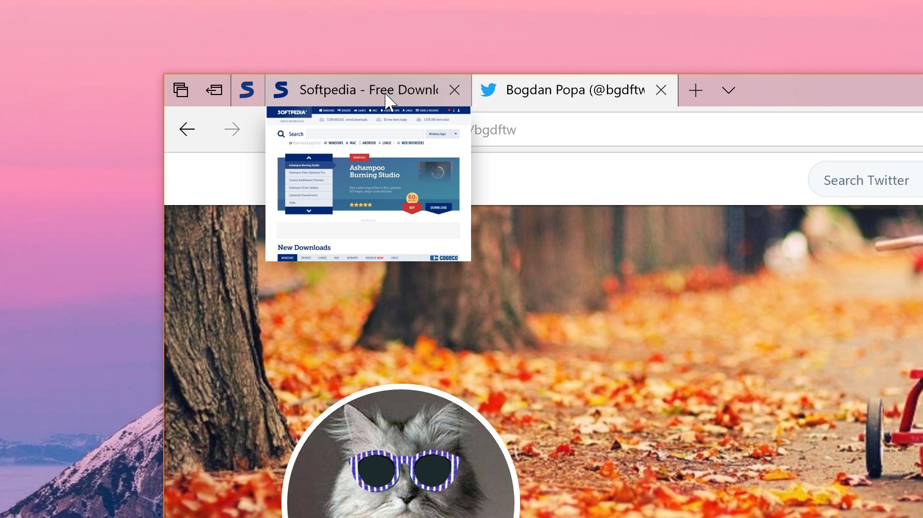The height and width of the screenshot is (518, 923).
Task: Close the Bogdan Popa tab
Action: (661, 90)
